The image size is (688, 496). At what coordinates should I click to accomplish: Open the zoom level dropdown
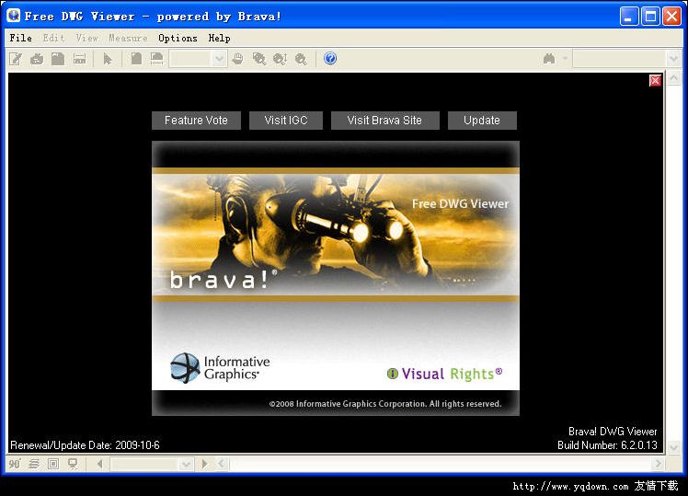tap(219, 59)
